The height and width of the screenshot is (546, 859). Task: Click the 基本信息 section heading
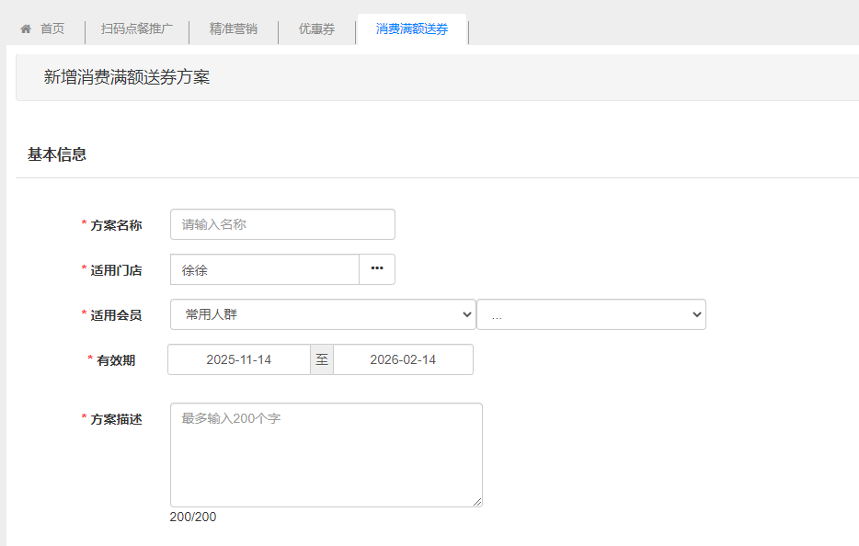click(57, 154)
